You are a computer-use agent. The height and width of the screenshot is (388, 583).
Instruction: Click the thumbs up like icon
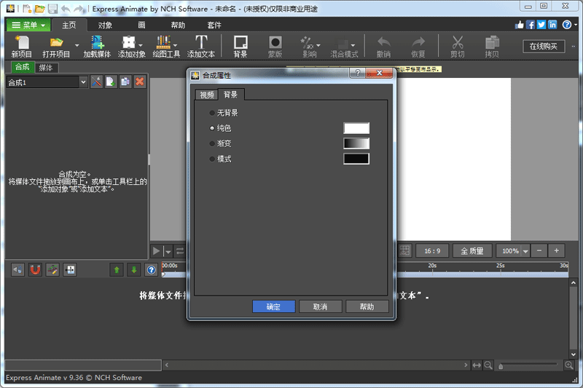[x=520, y=25]
